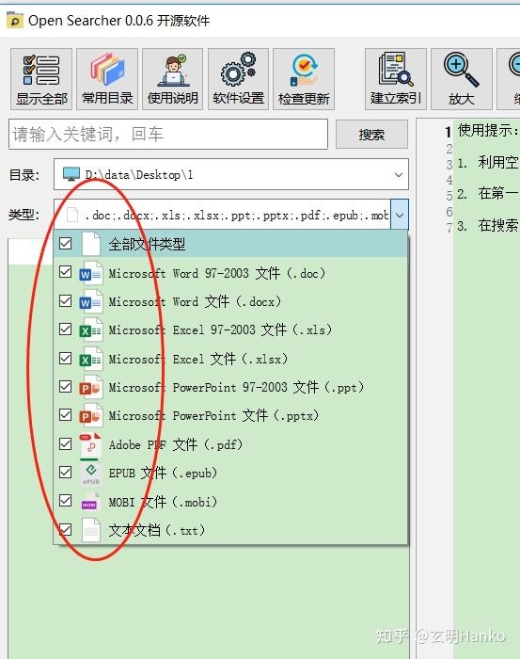Uncheck the PowerPoint (.pptx) checkbox
The width and height of the screenshot is (520, 659).
pos(66,415)
